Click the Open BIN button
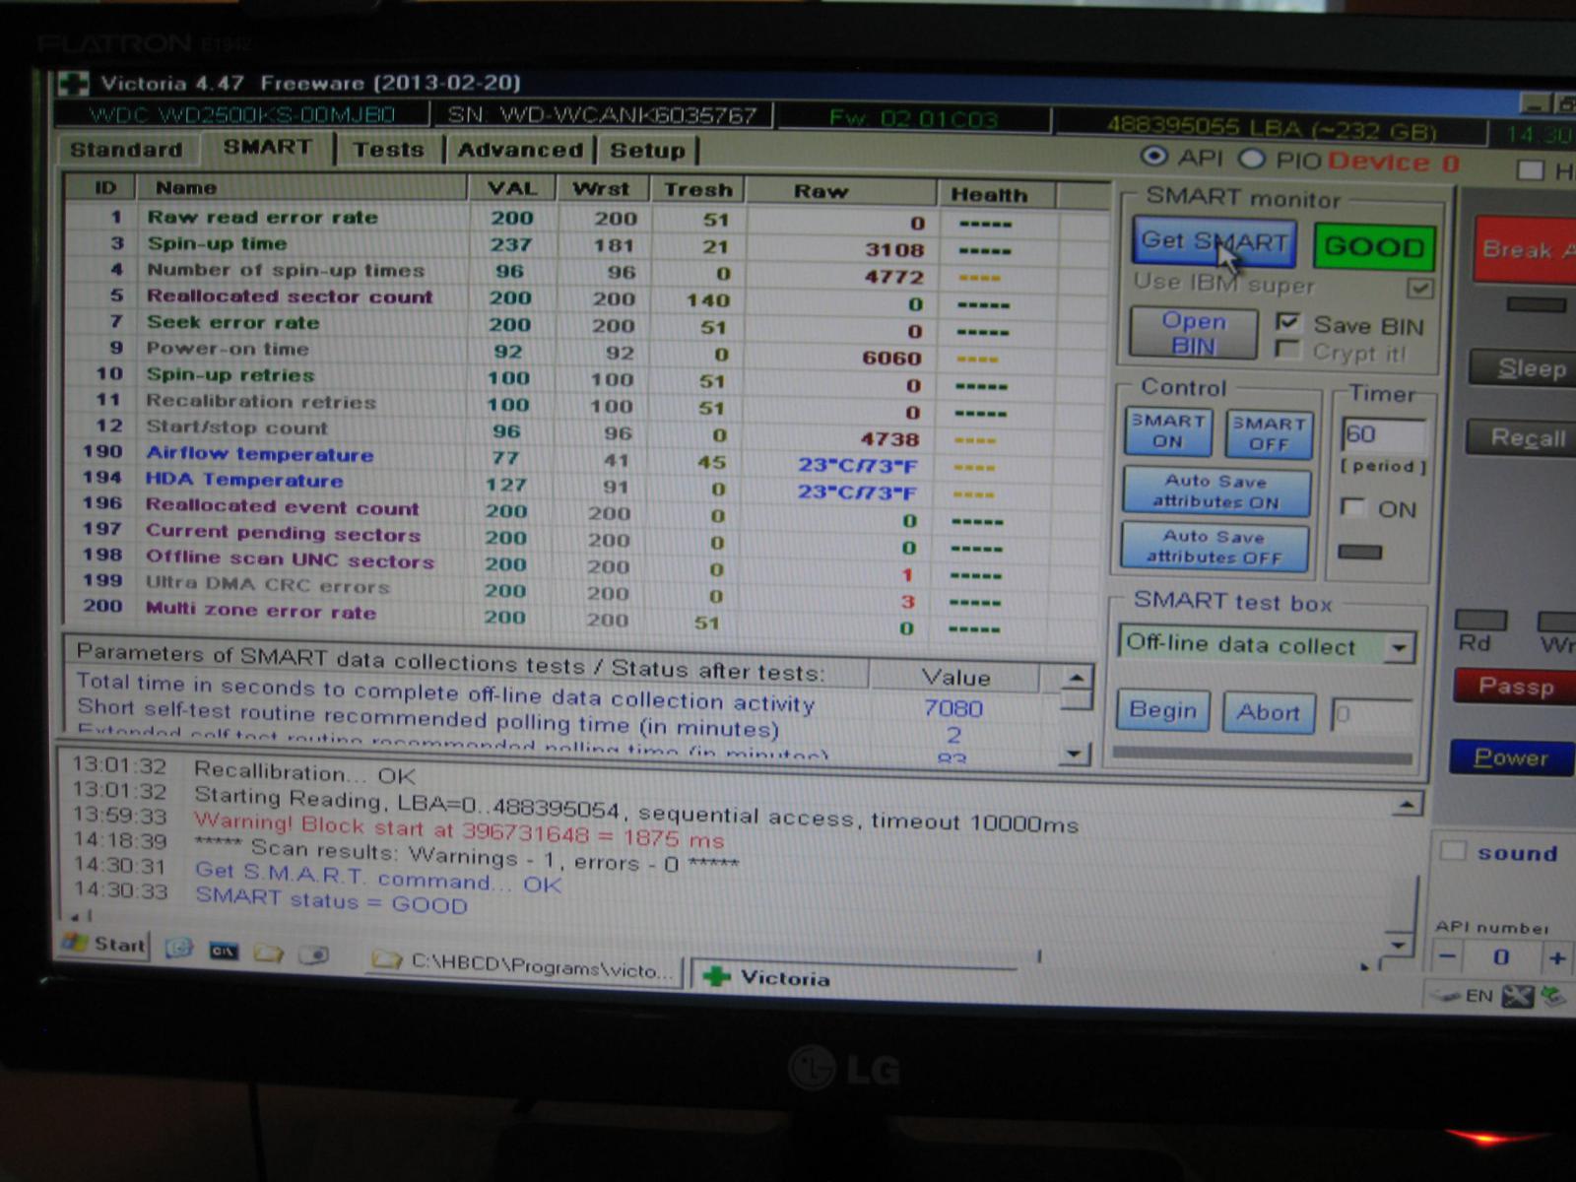1576x1182 pixels. (1194, 333)
